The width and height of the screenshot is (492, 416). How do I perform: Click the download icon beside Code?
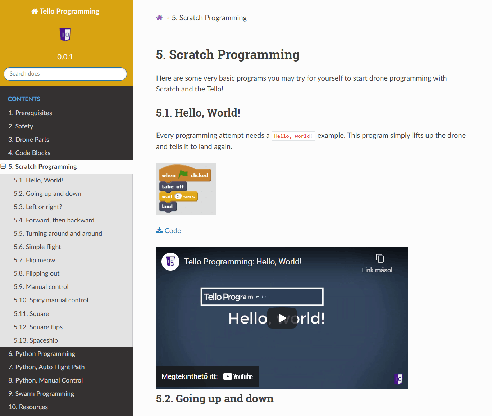(x=159, y=230)
